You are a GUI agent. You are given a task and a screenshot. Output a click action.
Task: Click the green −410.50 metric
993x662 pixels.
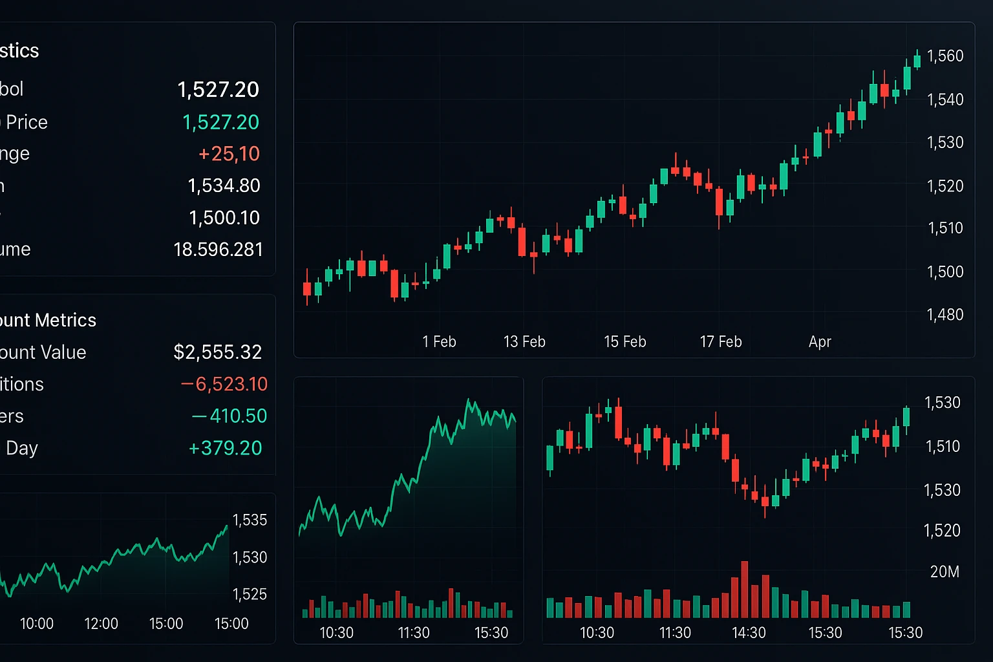pyautogui.click(x=230, y=416)
